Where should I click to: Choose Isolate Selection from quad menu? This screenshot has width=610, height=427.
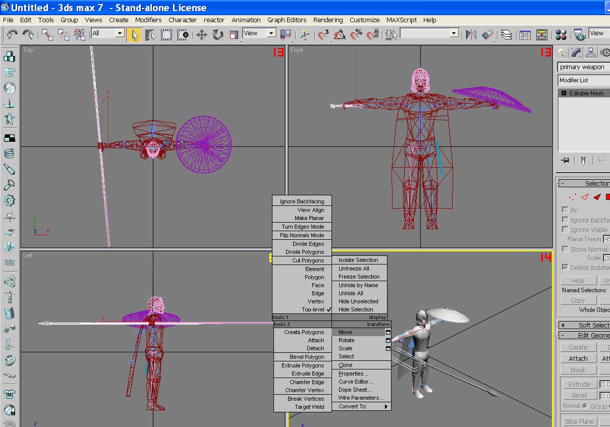click(x=358, y=260)
